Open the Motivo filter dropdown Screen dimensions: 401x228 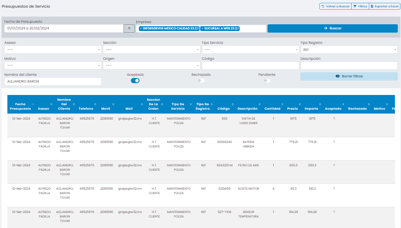click(x=53, y=66)
